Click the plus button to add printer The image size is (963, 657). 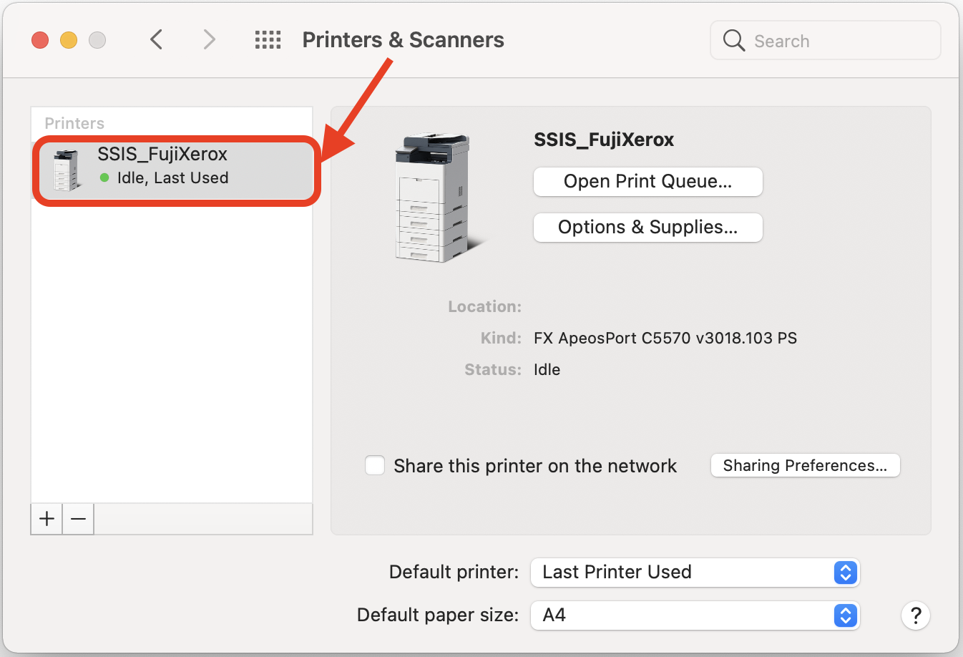47,519
